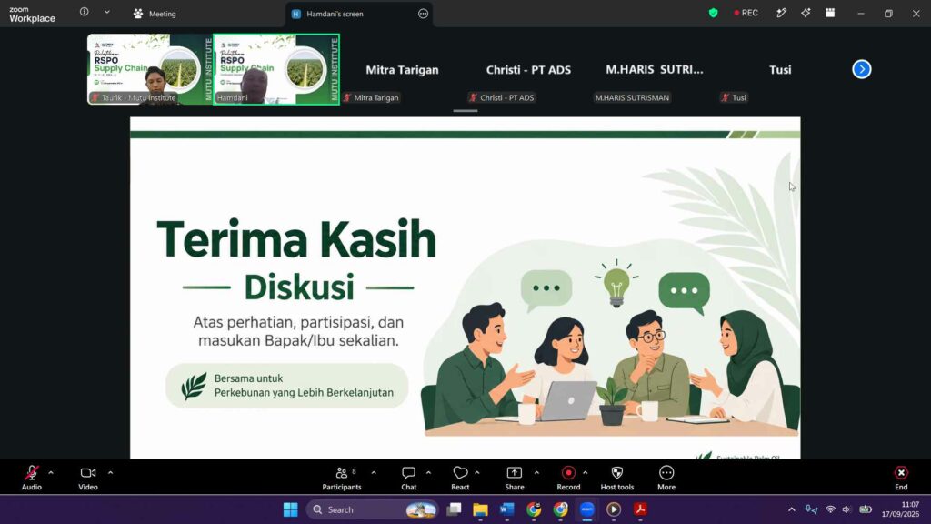Open the meeting info icon
The height and width of the screenshot is (524, 931).
(x=85, y=12)
